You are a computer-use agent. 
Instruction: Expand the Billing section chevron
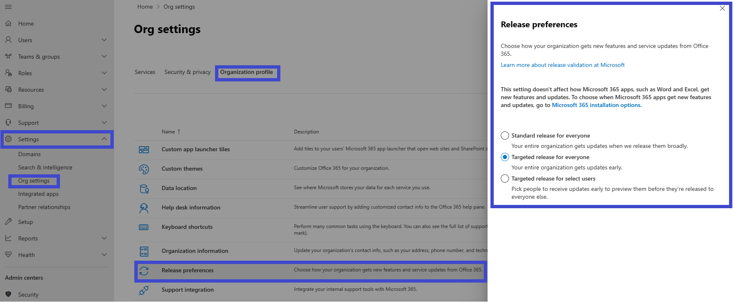(x=104, y=106)
